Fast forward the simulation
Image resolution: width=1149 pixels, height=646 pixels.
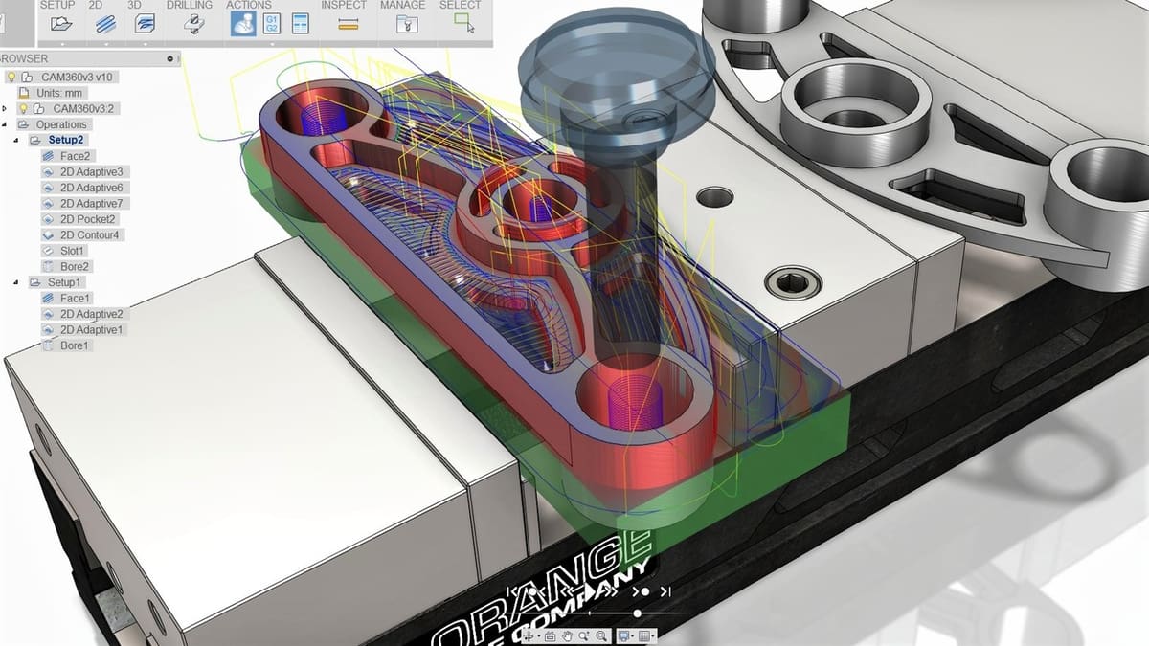611,591
